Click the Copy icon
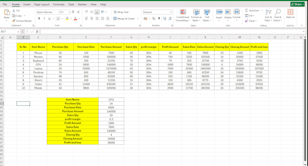The image size is (308, 166). [14, 15]
